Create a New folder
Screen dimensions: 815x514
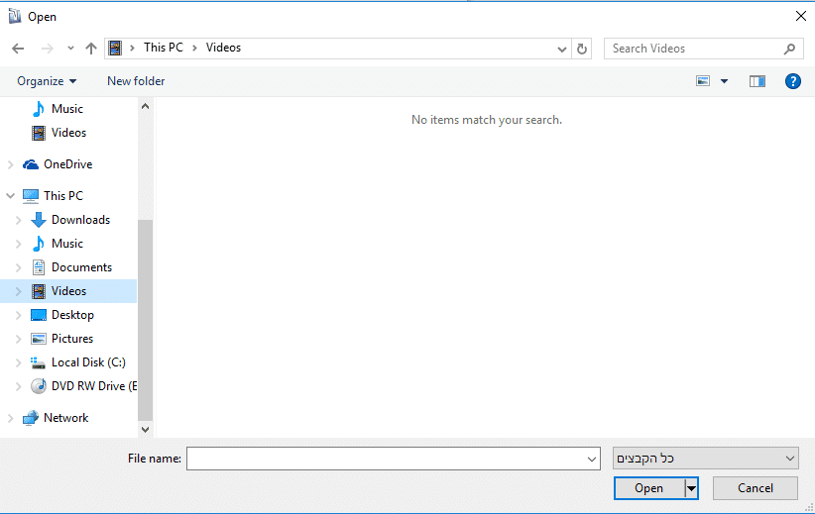136,81
